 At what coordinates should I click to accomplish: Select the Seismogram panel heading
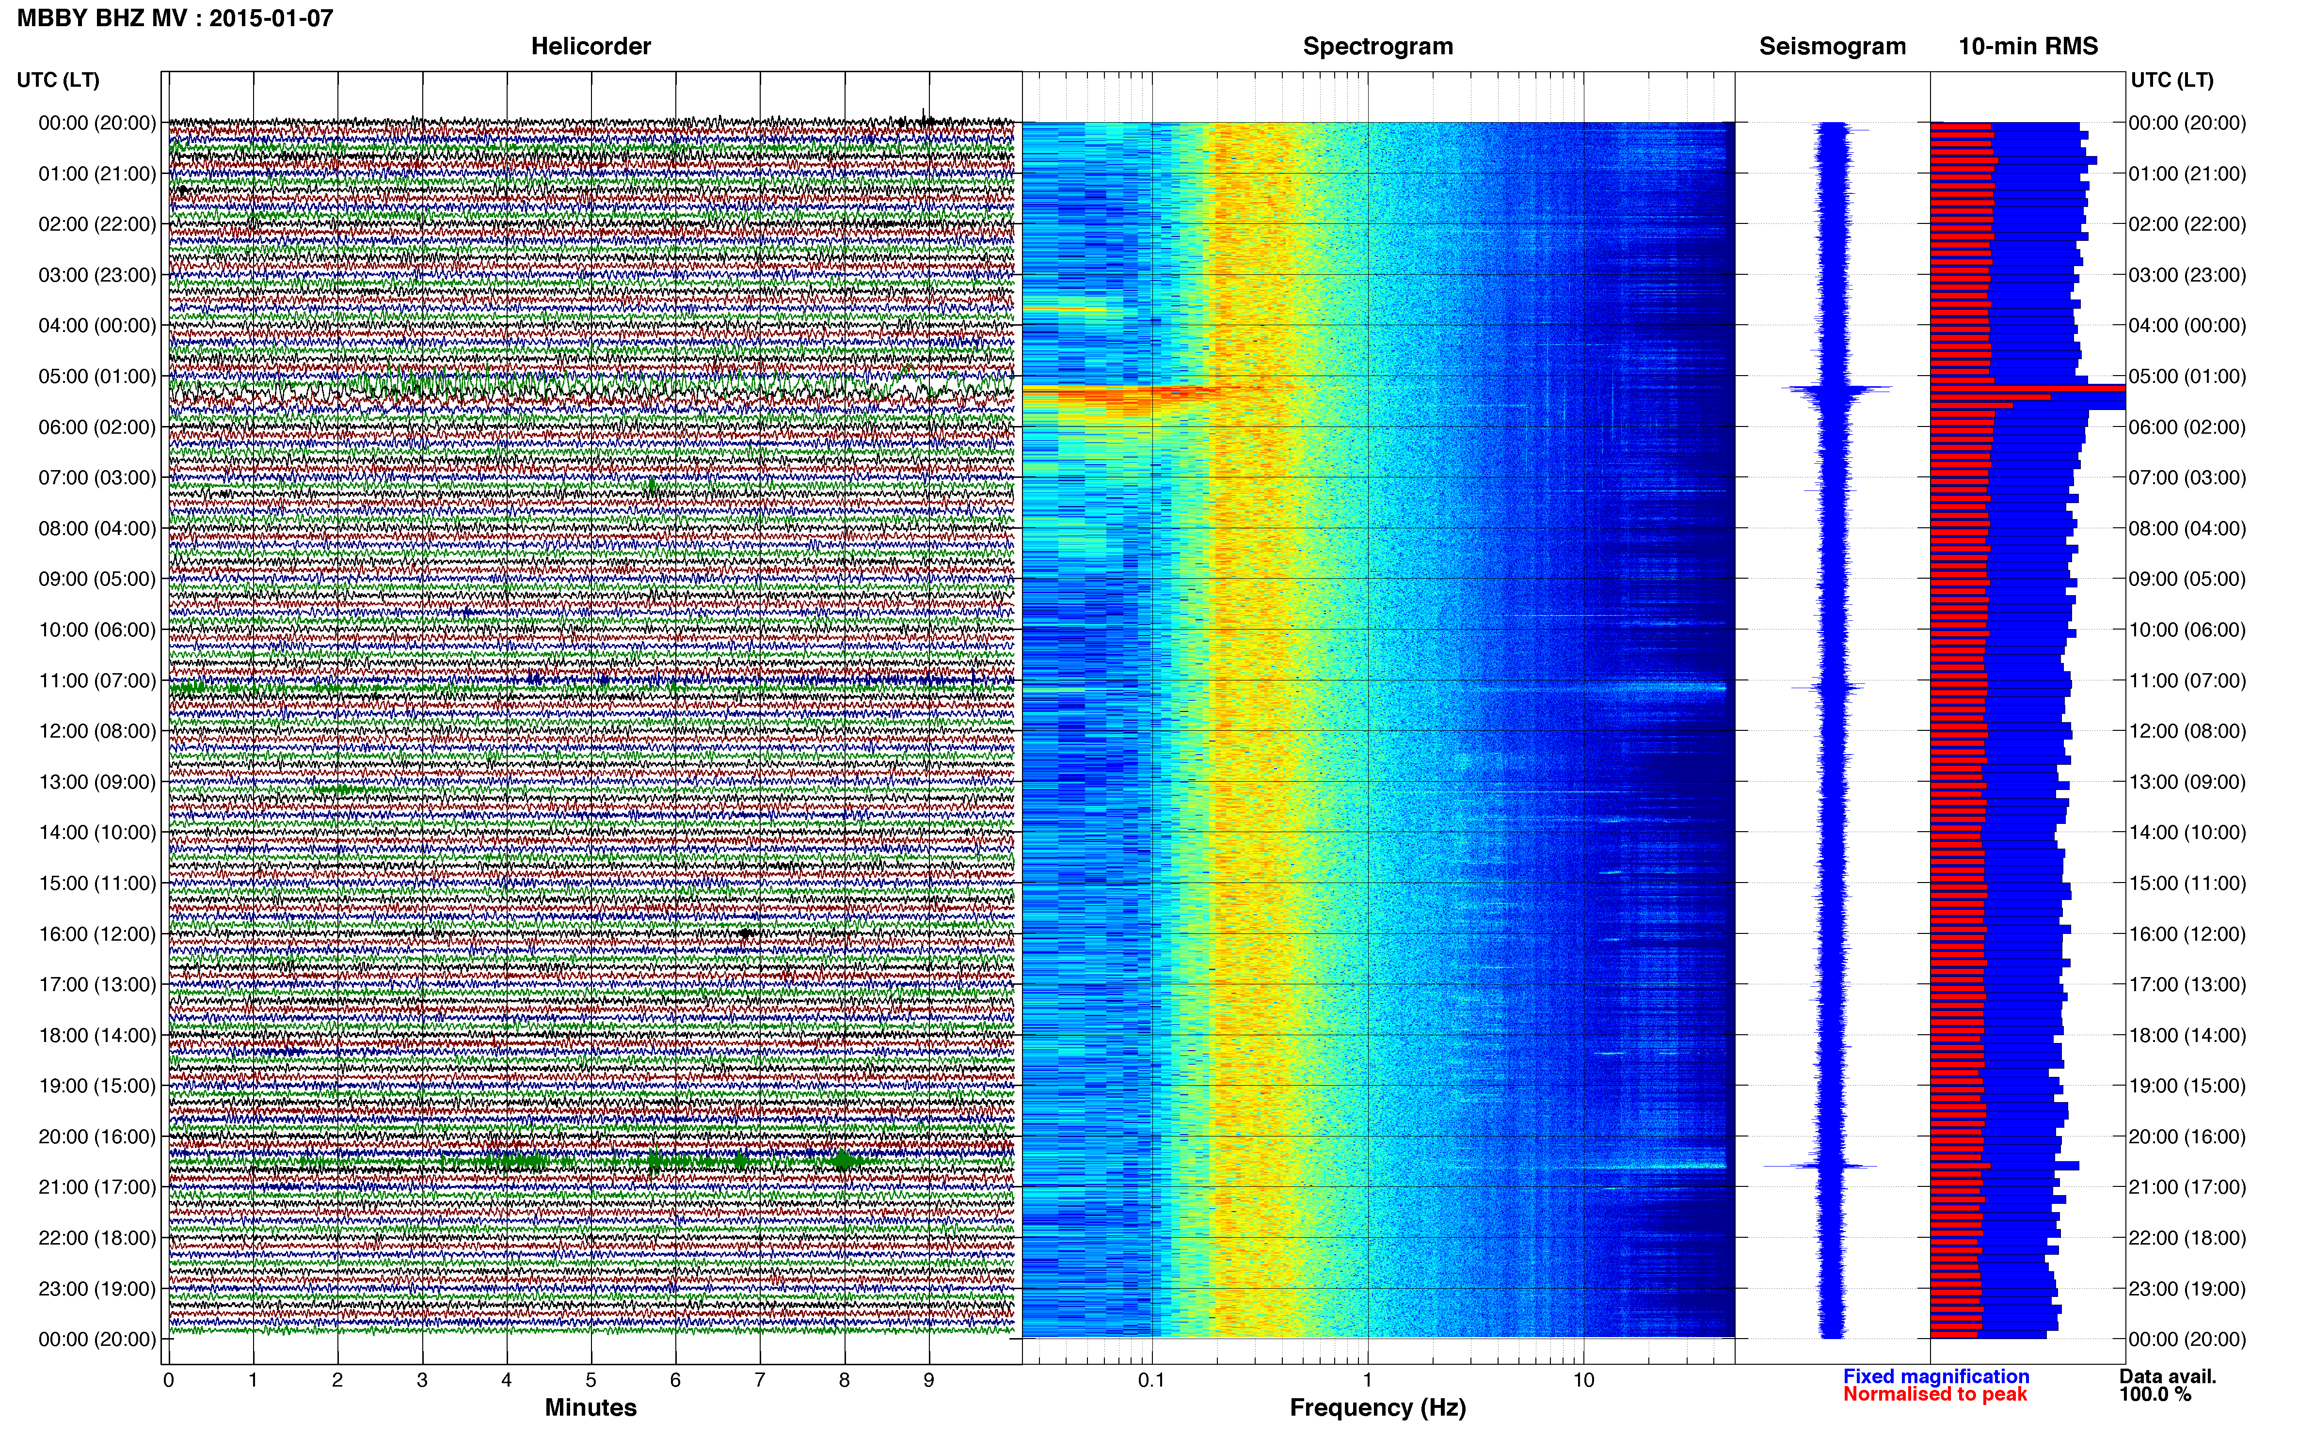pos(1833,47)
